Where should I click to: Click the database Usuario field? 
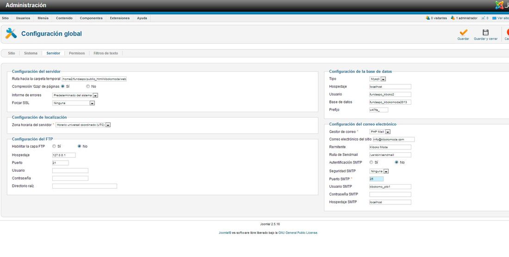click(390, 95)
